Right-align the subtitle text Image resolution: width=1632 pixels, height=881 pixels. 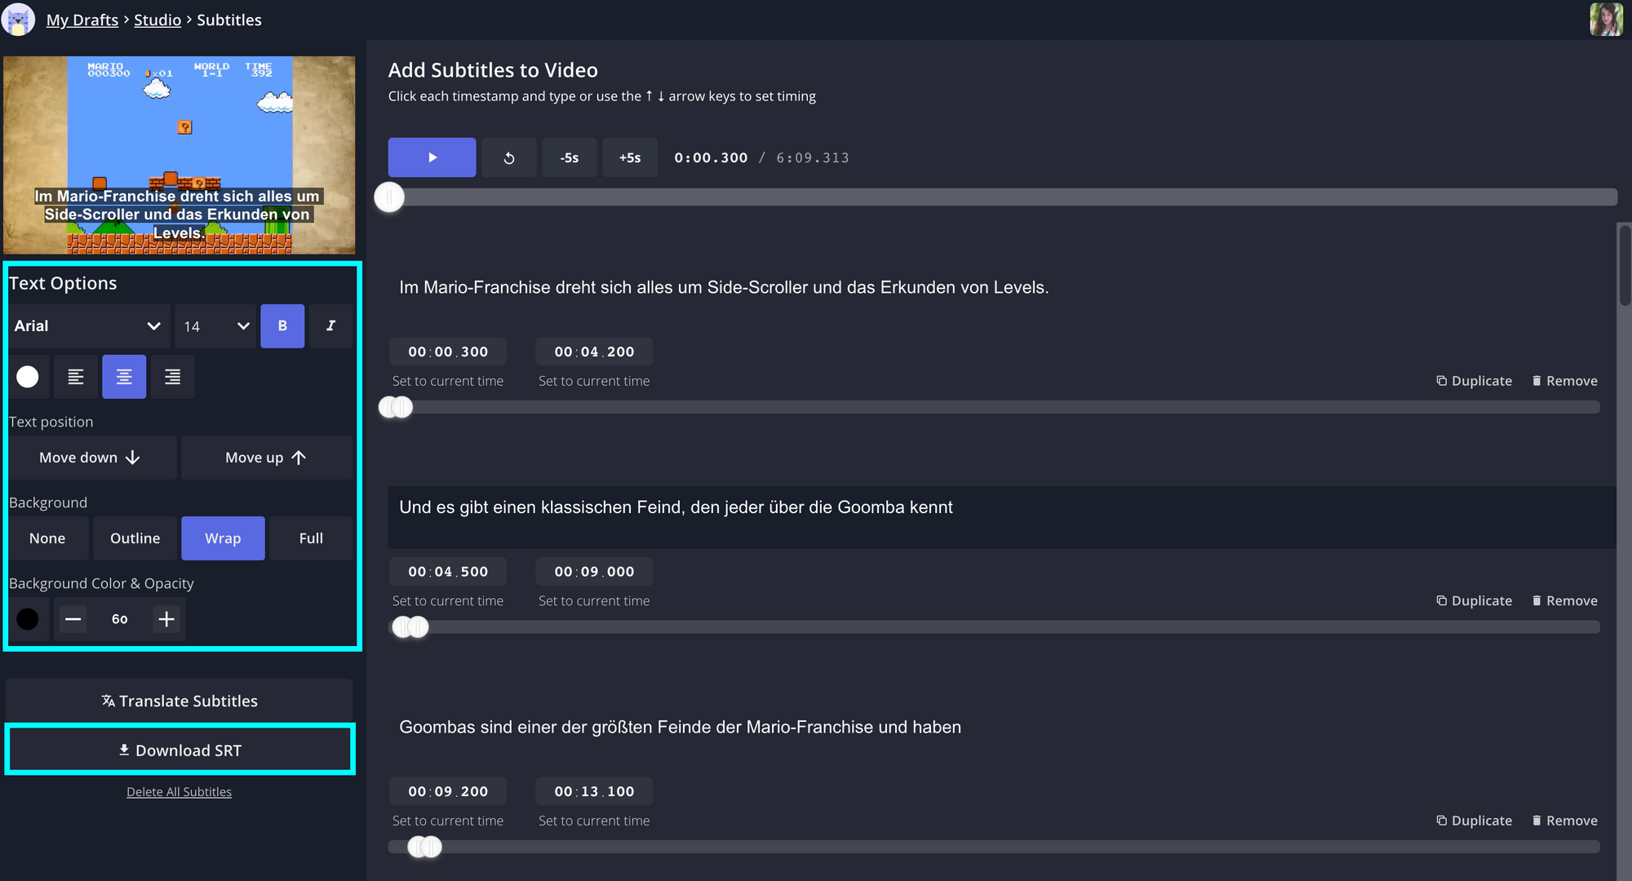[x=172, y=377]
